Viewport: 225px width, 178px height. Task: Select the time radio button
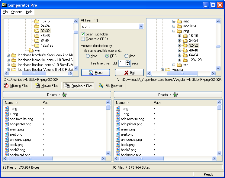[126, 56]
